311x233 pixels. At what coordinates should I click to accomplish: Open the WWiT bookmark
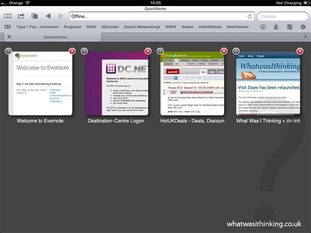pyautogui.click(x=171, y=27)
